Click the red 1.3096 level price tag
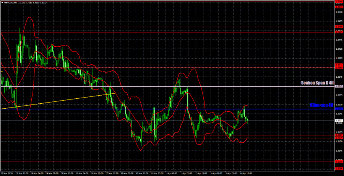 pyautogui.click(x=339, y=169)
